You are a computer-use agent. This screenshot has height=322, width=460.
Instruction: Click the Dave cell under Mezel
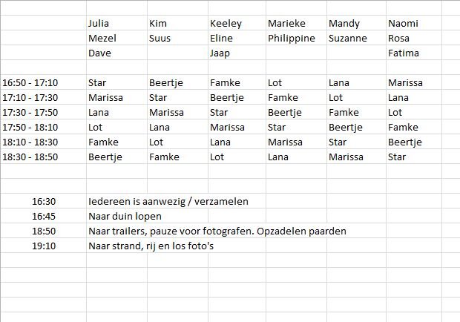(x=116, y=53)
